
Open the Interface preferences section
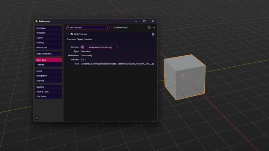(48, 28)
